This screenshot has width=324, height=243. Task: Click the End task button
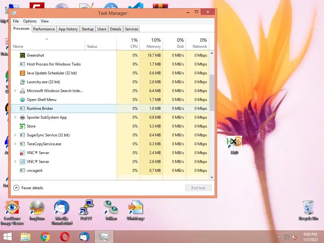pyautogui.click(x=198, y=188)
